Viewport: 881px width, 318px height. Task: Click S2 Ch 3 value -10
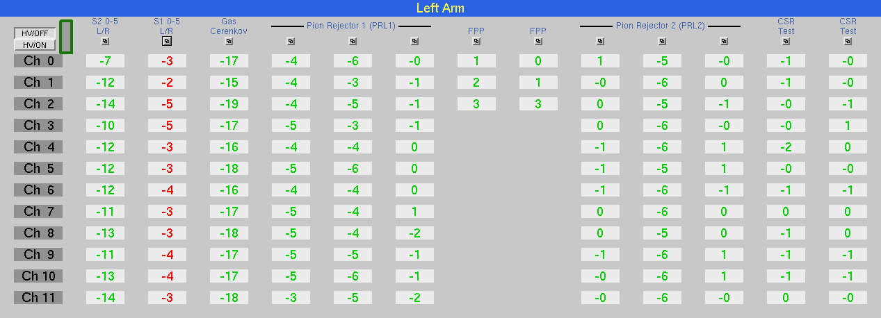click(x=105, y=126)
